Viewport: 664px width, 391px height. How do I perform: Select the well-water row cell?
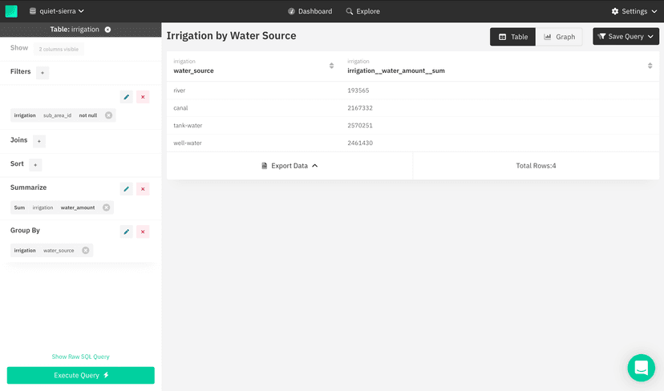pyautogui.click(x=187, y=143)
